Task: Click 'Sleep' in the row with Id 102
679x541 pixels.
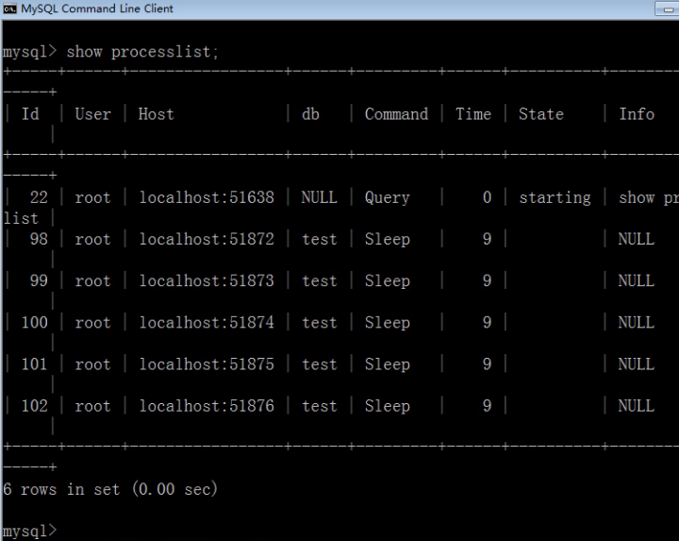Action: pos(388,406)
